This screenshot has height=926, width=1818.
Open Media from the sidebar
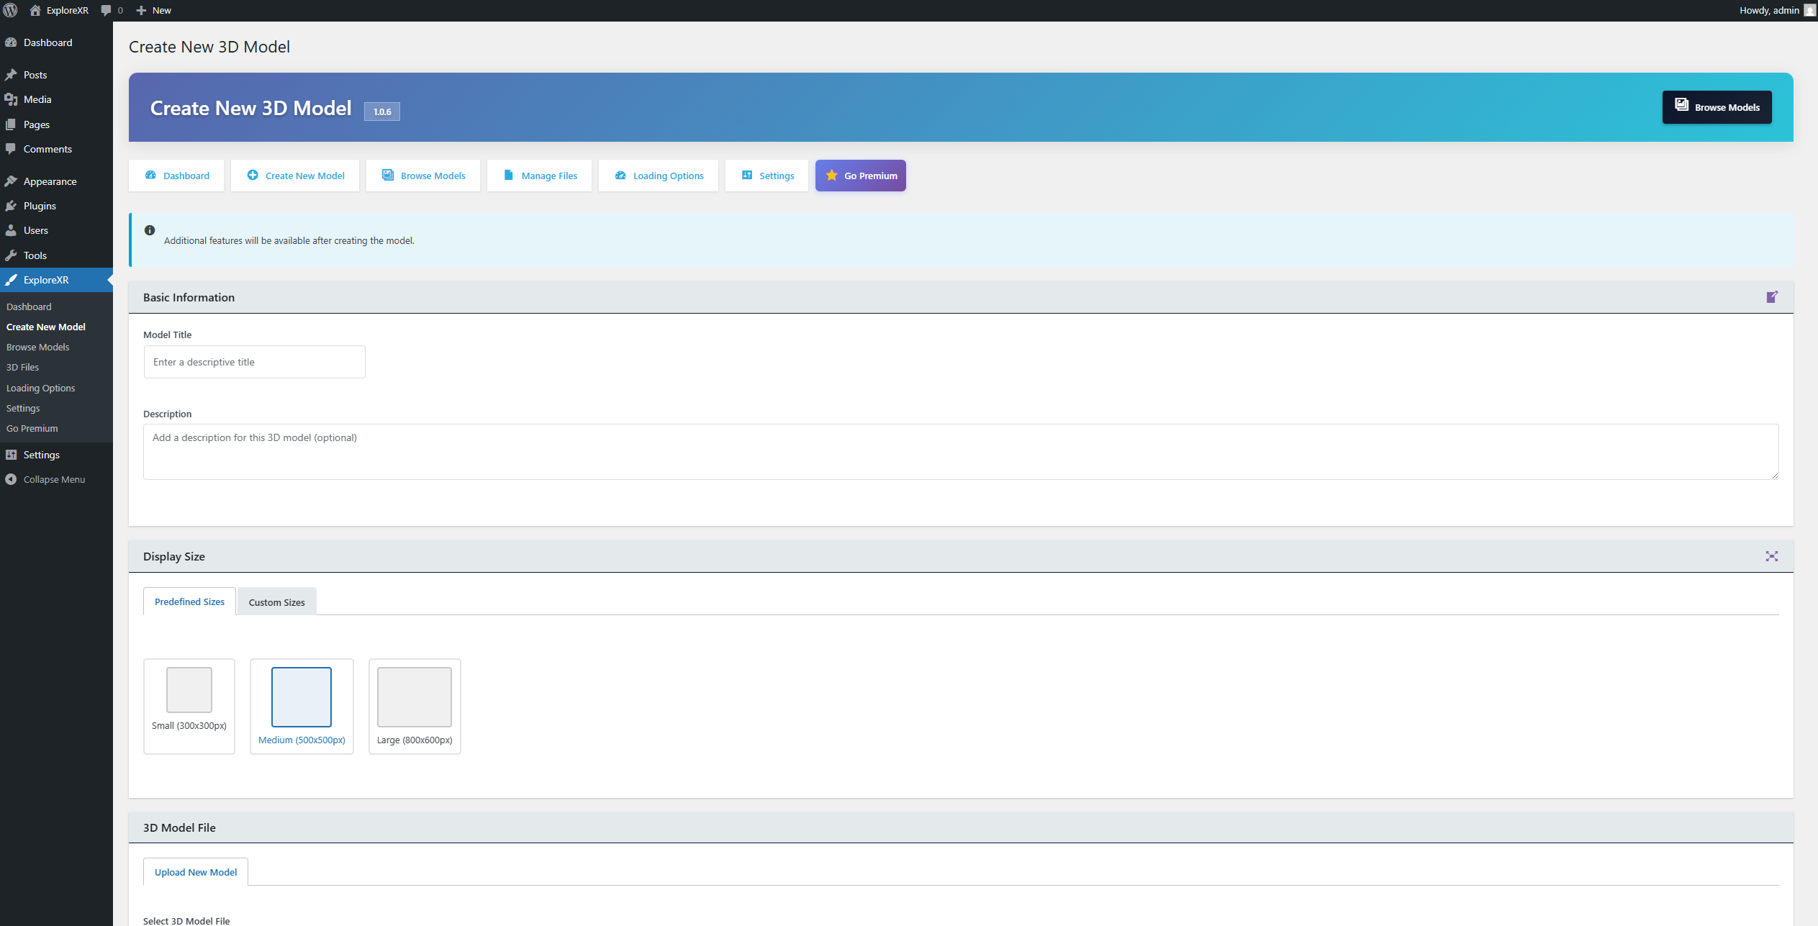[37, 99]
